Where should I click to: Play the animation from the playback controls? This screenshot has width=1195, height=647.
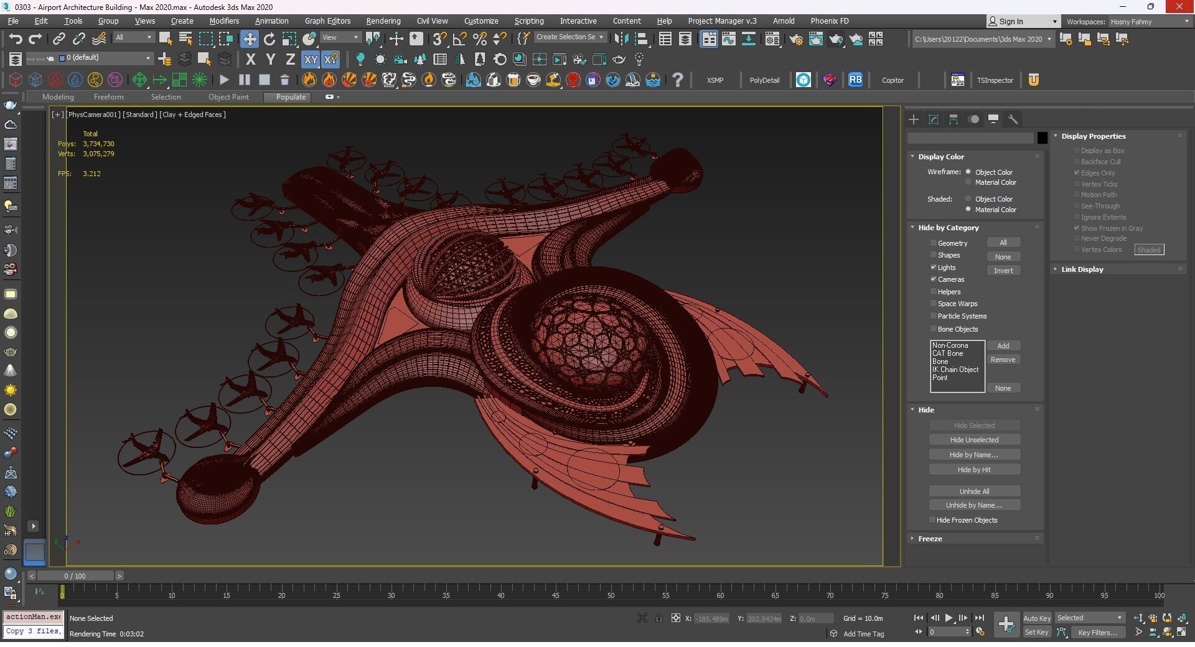949,618
